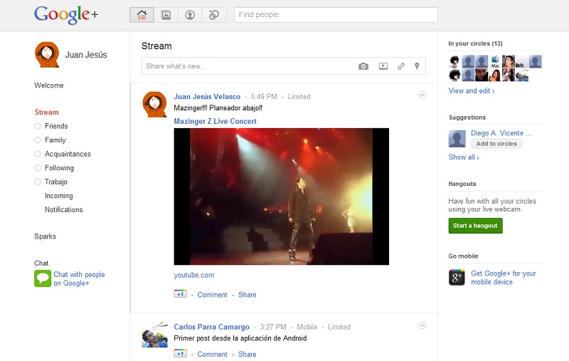Open options dropdown on Carlos Parra Camargo's post
569x361 pixels.
tap(422, 325)
